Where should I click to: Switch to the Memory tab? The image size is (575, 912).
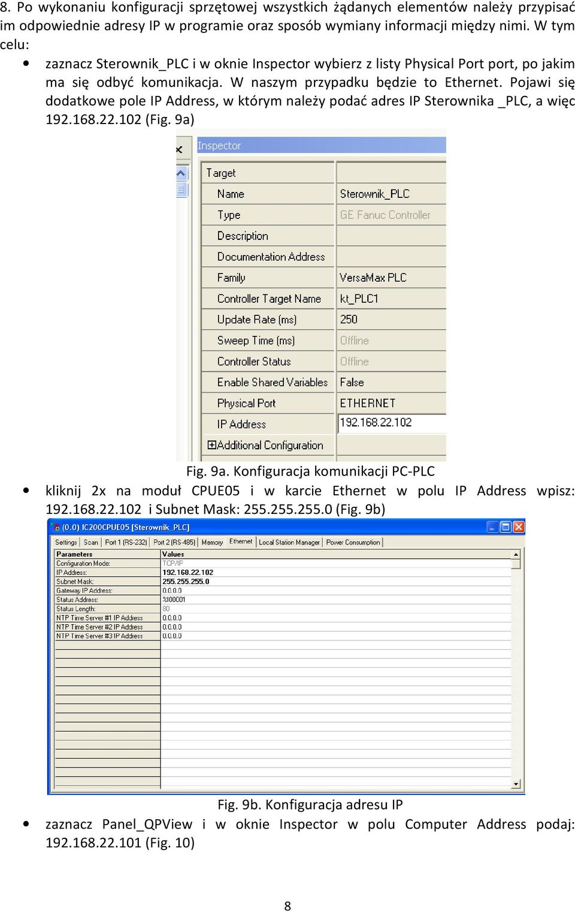tap(212, 542)
